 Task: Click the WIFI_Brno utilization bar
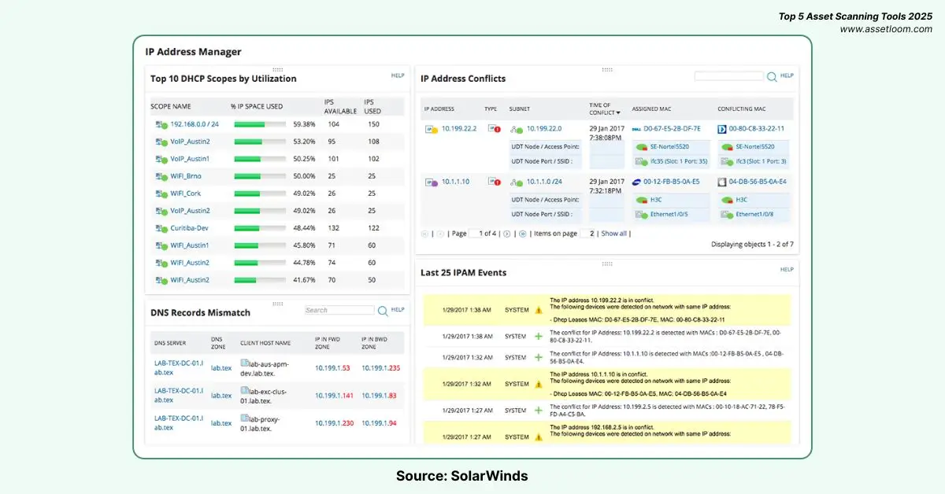coord(259,176)
